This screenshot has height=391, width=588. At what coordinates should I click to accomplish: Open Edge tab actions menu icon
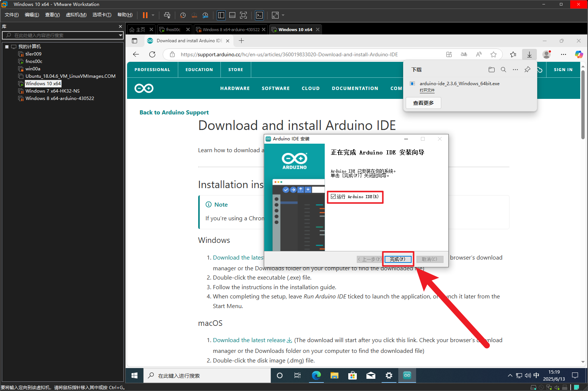pos(134,41)
